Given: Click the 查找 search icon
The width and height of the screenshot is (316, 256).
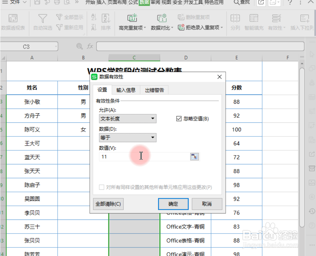Looking at the screenshot, I should (236, 3).
